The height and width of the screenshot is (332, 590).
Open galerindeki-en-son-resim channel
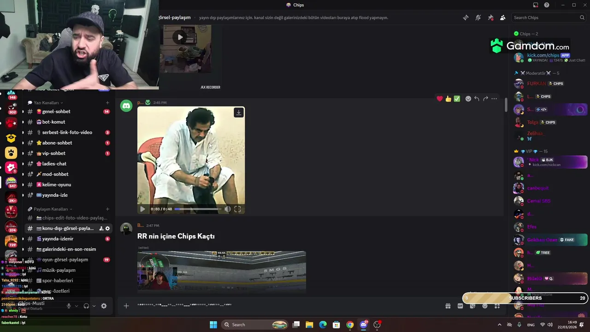68,249
